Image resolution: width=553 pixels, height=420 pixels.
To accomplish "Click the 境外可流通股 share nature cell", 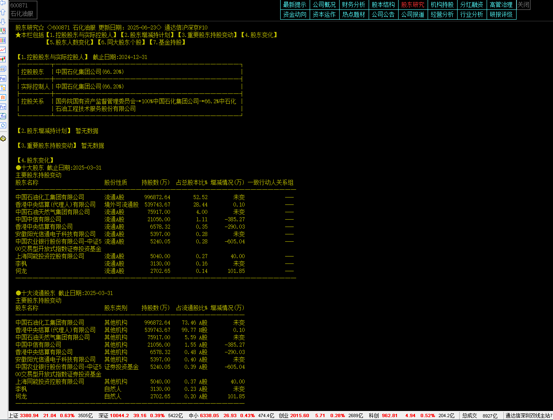I will click(122, 205).
